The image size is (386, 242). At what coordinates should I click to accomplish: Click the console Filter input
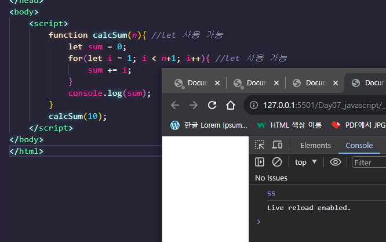pos(369,162)
